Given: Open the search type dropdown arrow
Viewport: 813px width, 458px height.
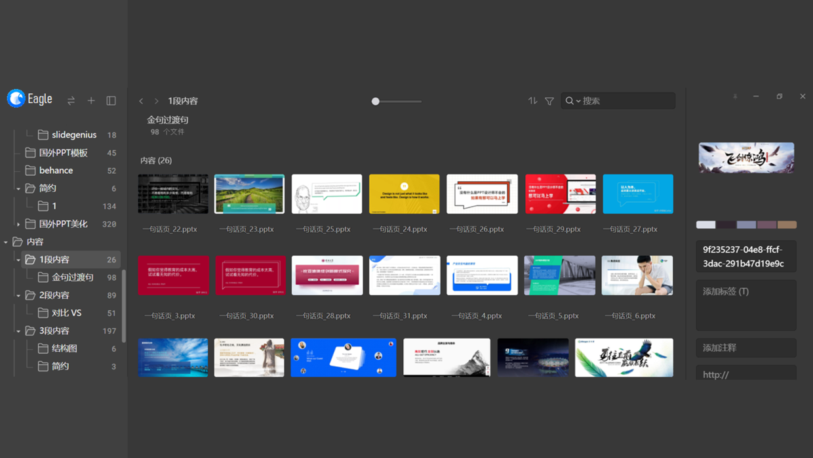Looking at the screenshot, I should [x=578, y=101].
